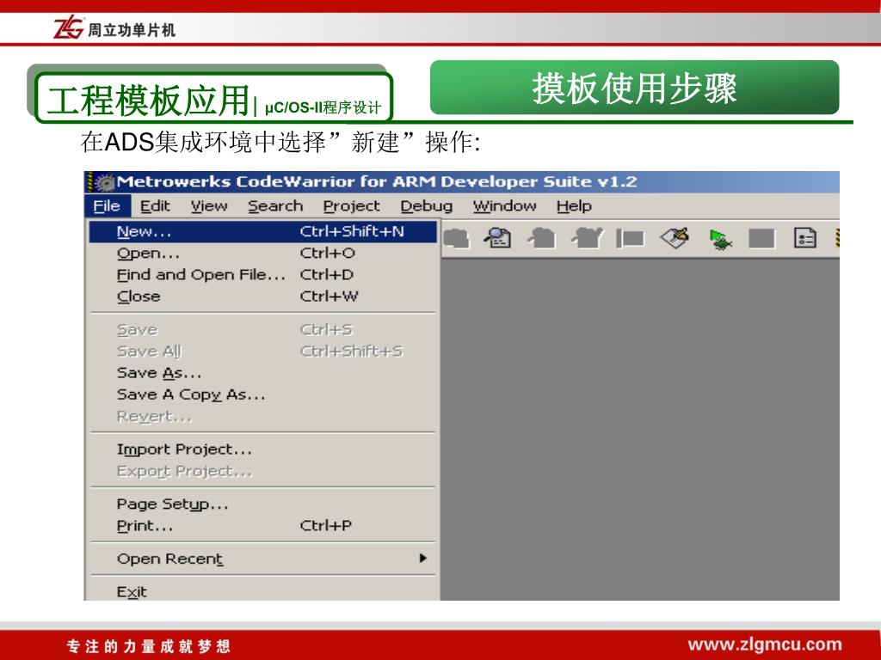
Task: Click the ZLG logo at top left
Action: tap(69, 27)
